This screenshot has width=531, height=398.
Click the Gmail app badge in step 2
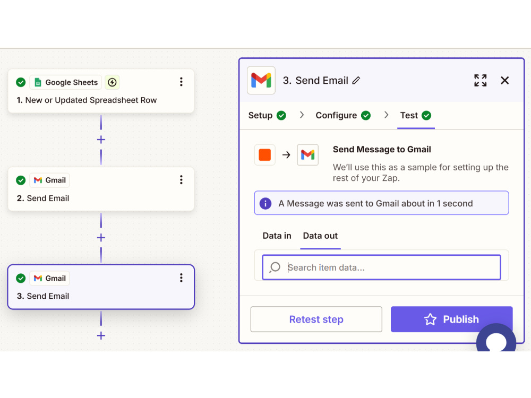tap(50, 180)
